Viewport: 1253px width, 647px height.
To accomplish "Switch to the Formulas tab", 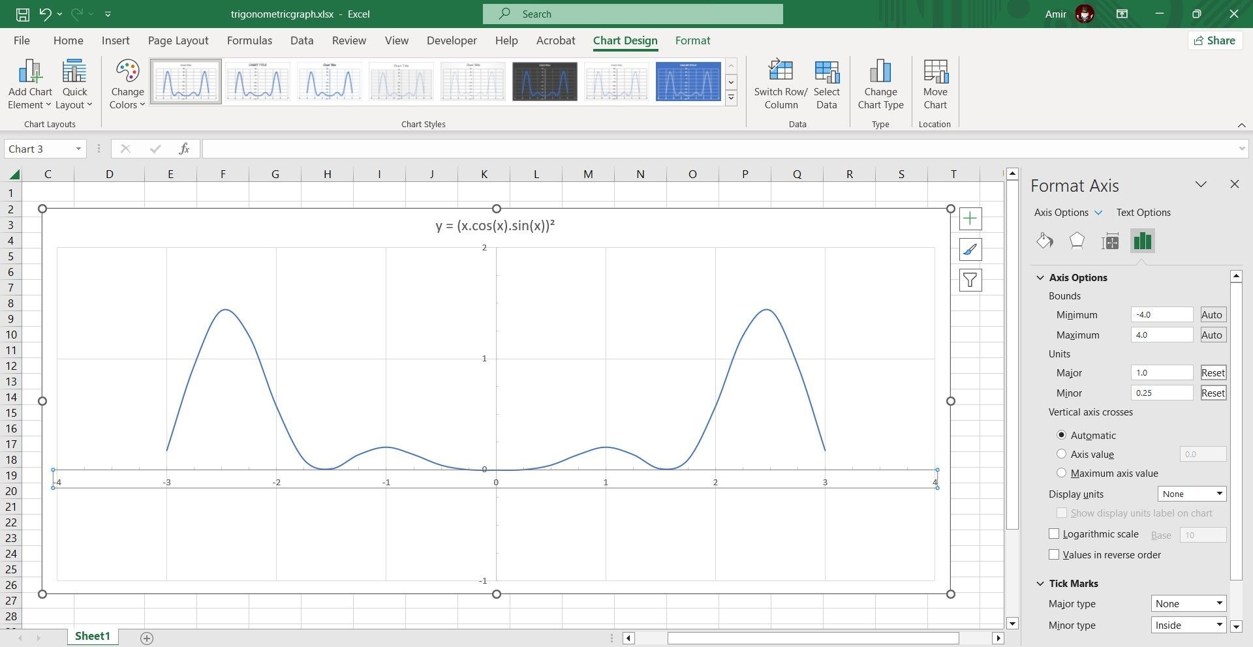I will pyautogui.click(x=249, y=40).
